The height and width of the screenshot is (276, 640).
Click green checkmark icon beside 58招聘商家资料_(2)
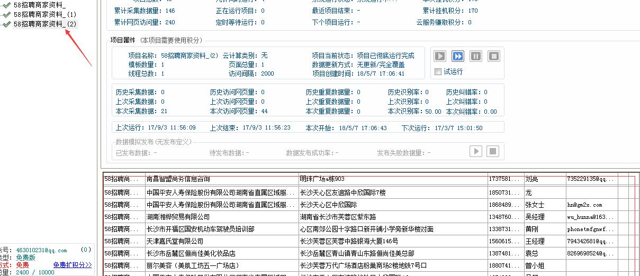pos(6,24)
